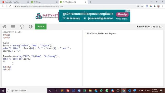Open Microsoft Word from taskbar
165x93 pixels.
[x=79, y=91]
